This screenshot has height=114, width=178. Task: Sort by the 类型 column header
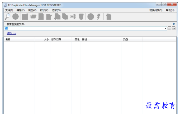click(132, 39)
